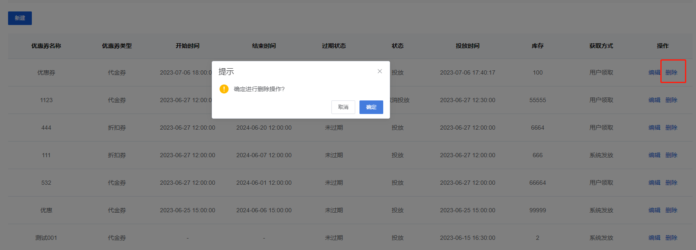696x250 pixels.
Task: Click the 新建 button
Action: coord(20,18)
